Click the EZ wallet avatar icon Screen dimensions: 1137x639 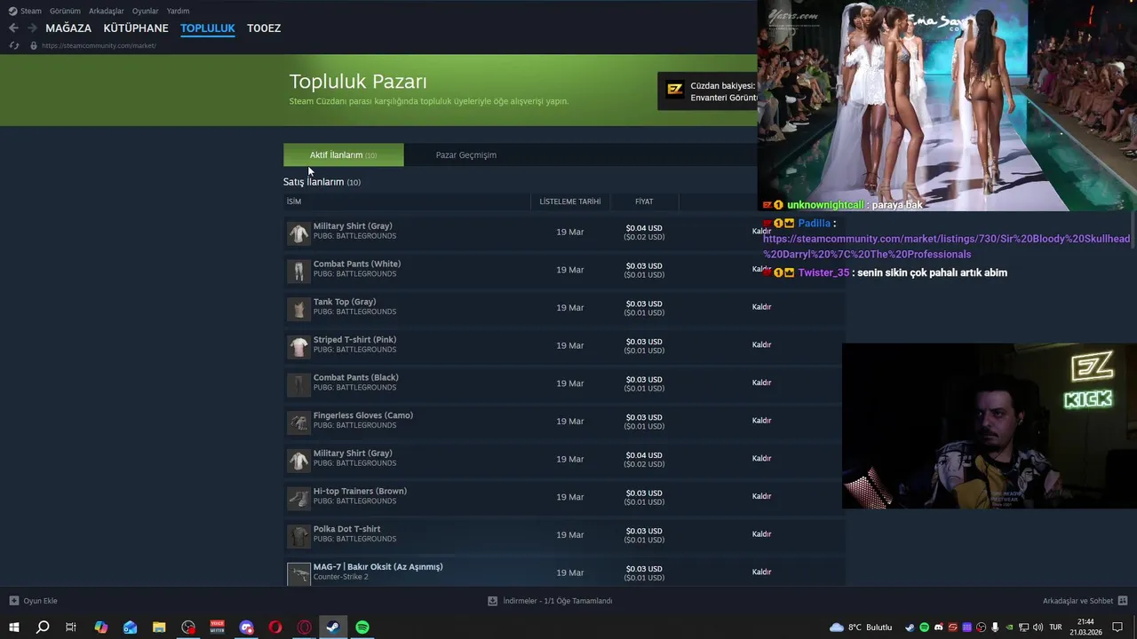click(674, 91)
